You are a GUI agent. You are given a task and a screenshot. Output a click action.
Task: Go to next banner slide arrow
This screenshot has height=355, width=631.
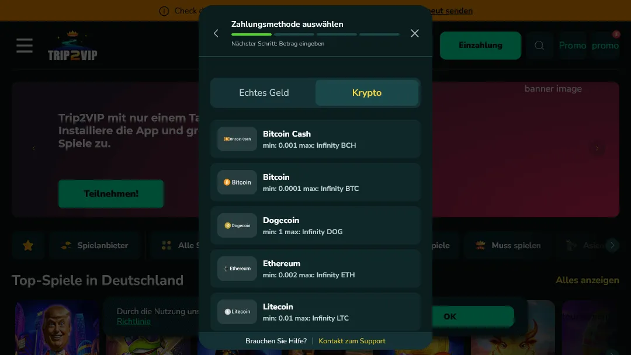pyautogui.click(x=597, y=148)
